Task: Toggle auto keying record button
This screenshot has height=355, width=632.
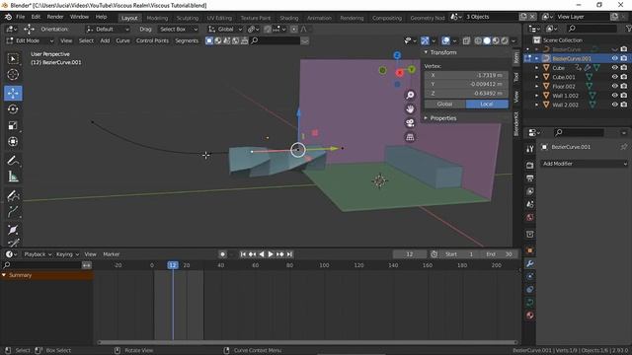Action: (222, 254)
